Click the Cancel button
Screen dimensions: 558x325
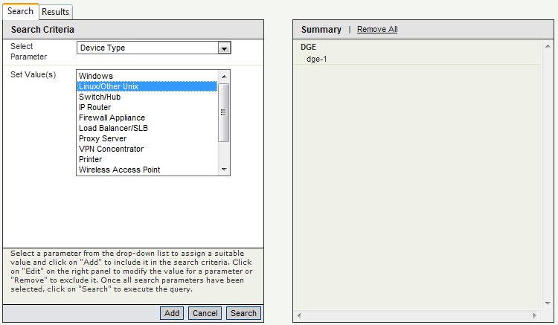(205, 313)
